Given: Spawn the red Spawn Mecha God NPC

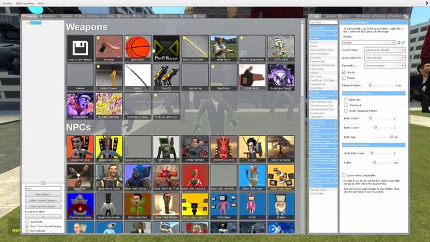Looking at the screenshot, I should pyautogui.click(x=224, y=149).
